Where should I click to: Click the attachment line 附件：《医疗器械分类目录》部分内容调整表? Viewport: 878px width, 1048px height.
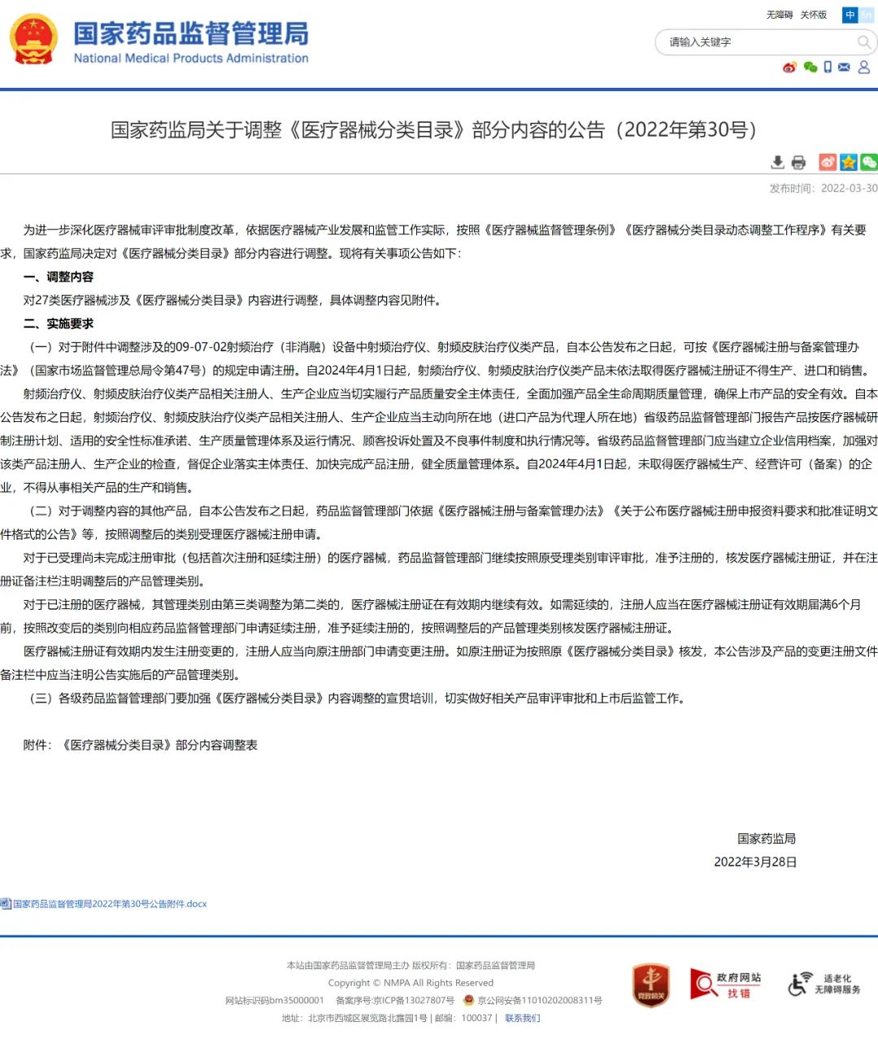[141, 745]
